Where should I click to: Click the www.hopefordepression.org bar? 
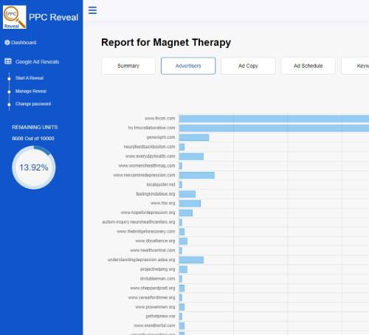point(186,213)
